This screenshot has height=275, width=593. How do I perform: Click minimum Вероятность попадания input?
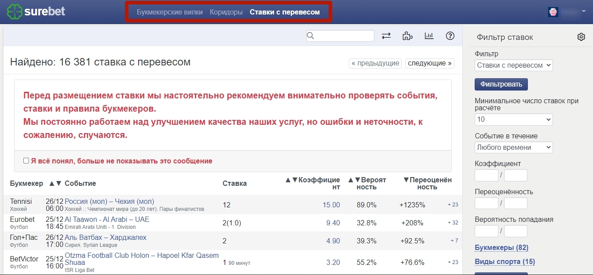coord(487,231)
